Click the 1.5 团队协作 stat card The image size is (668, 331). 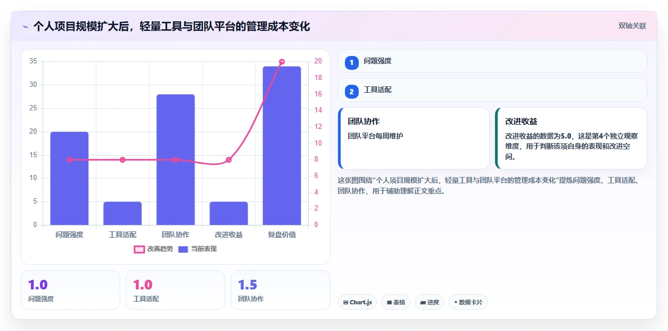[x=281, y=290]
